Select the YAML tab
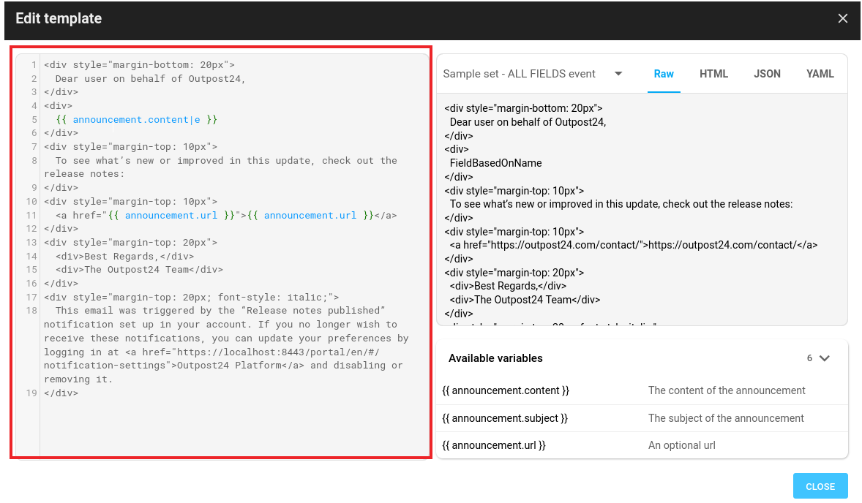This screenshot has width=862, height=503. [x=820, y=74]
